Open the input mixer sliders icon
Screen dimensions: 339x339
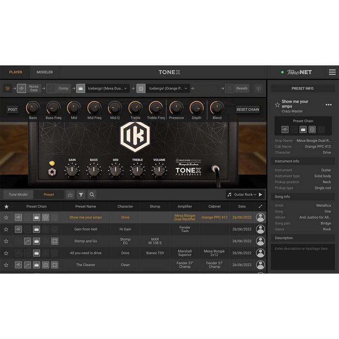tap(8, 89)
